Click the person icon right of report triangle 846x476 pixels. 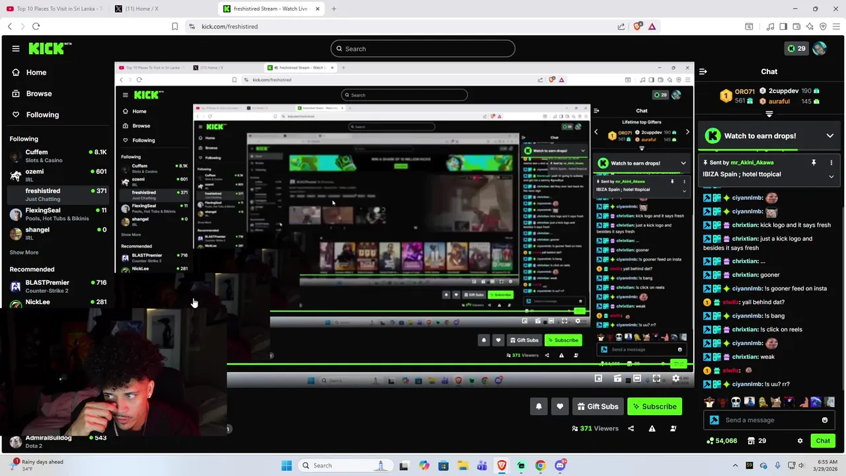tap(673, 428)
